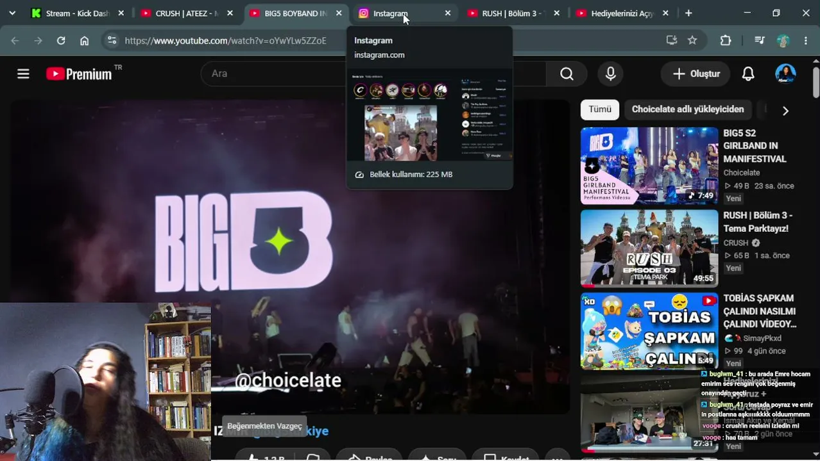
Task: Close the Hediyelerinizi Açıy tab
Action: [665, 13]
